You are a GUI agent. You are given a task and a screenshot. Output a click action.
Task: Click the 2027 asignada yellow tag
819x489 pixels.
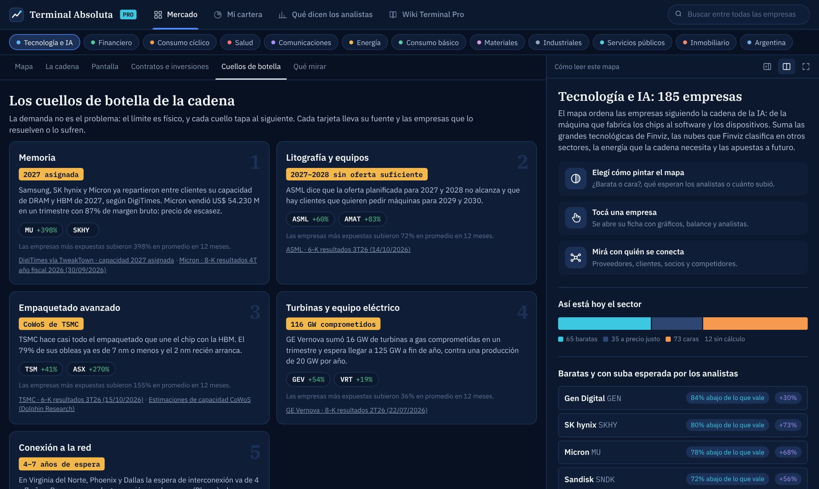[51, 174]
